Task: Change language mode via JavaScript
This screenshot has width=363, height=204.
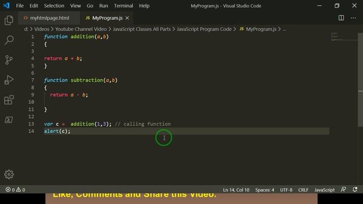Action: point(324,190)
